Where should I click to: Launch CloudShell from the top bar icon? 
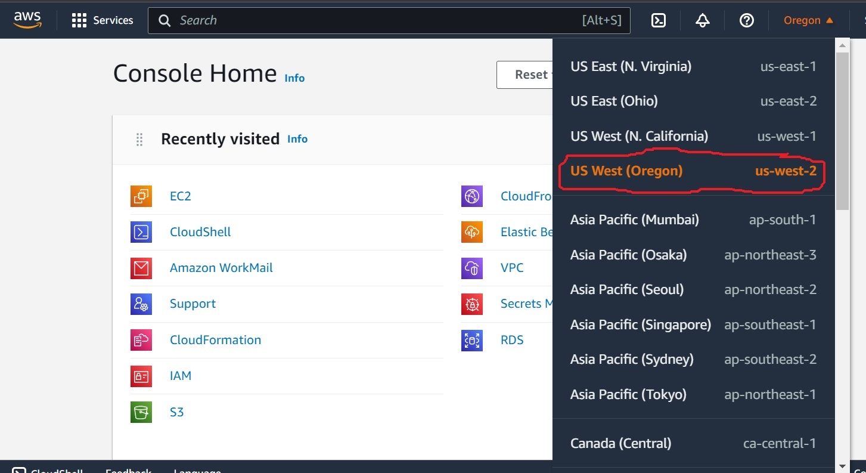(x=658, y=20)
